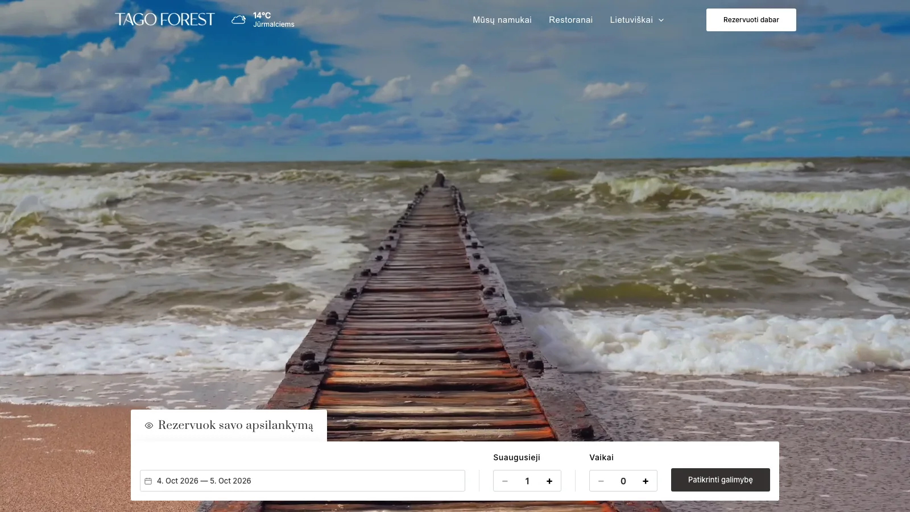This screenshot has width=910, height=512.
Task: Click the Suaugusieji value 1
Action: [x=527, y=481]
